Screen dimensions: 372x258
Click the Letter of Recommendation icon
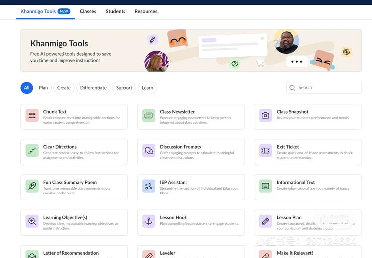coord(32,254)
